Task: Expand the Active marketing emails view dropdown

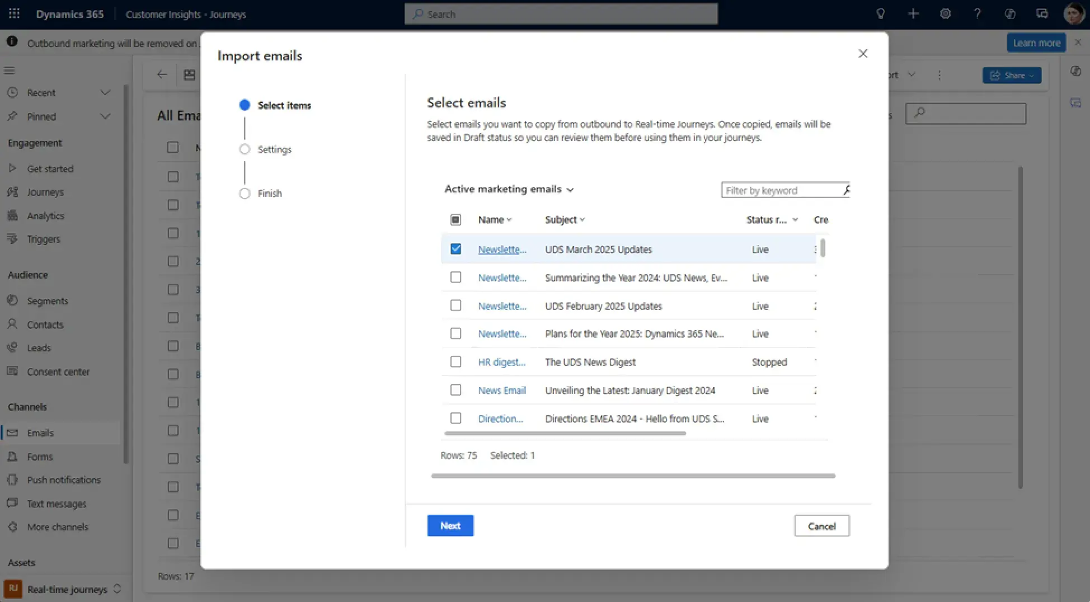Action: click(509, 189)
